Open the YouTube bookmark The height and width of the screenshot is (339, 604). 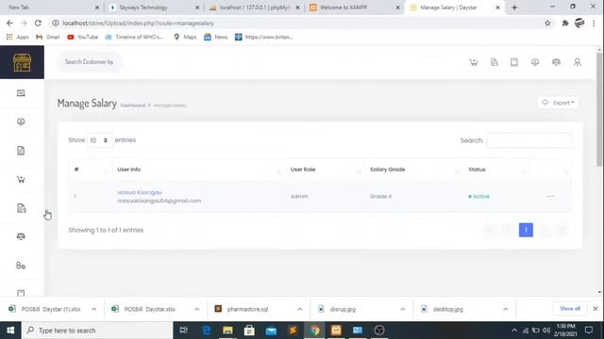click(82, 37)
